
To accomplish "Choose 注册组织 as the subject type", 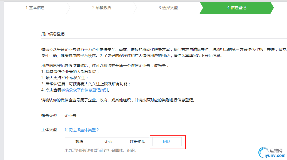I will point(138,142).
